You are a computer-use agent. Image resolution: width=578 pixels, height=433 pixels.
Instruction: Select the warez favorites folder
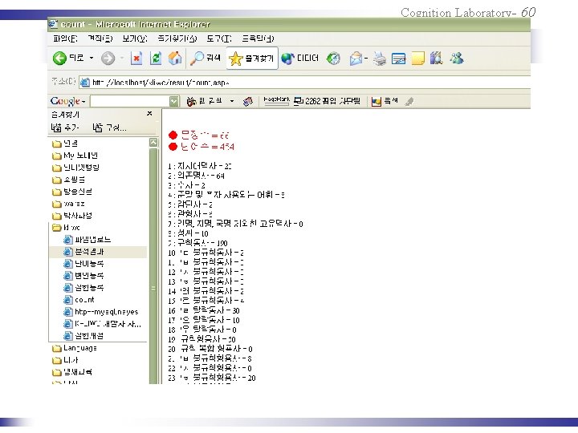[x=68, y=204]
